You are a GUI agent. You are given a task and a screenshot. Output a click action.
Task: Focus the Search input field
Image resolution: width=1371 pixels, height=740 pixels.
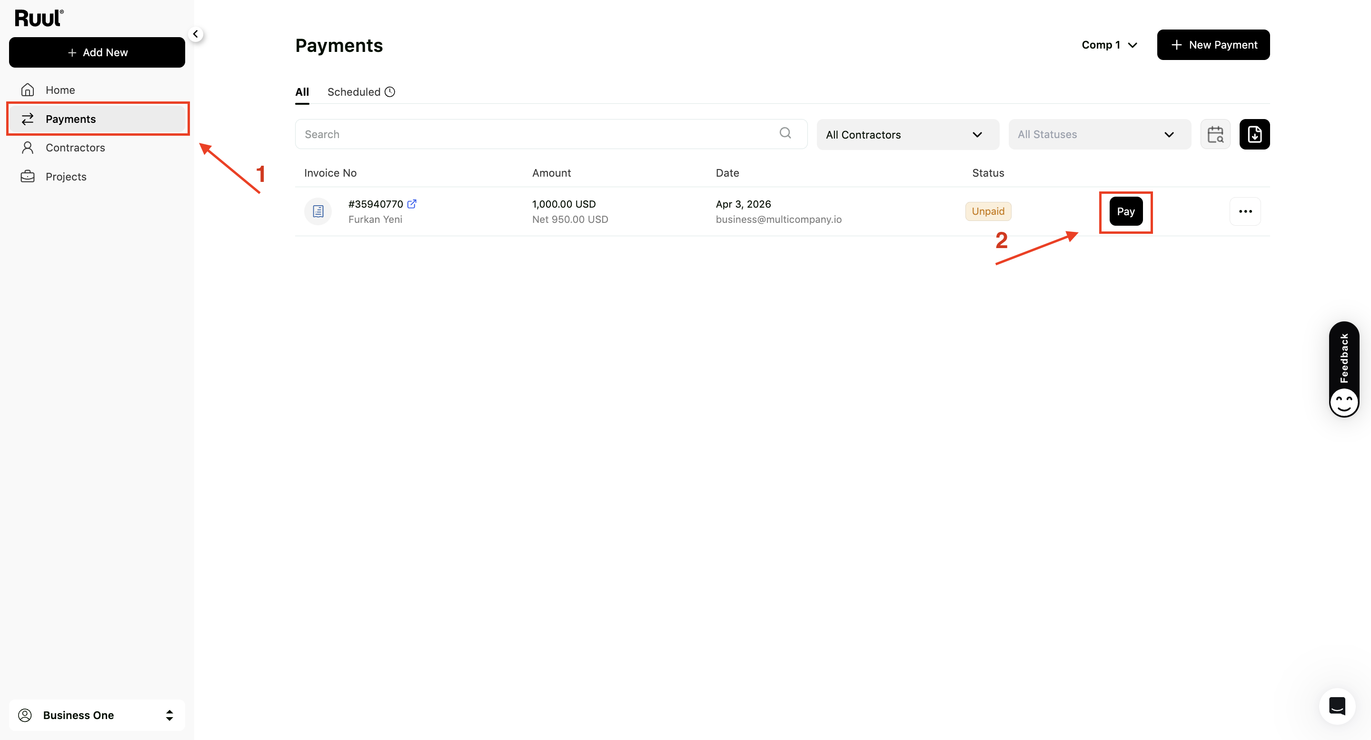point(551,134)
